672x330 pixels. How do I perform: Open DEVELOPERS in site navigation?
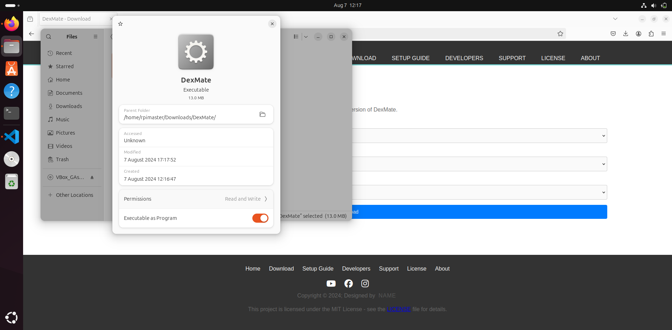click(x=464, y=58)
